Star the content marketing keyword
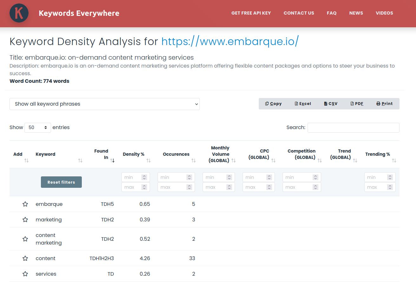Screen dimensions: 416x282 25,239
